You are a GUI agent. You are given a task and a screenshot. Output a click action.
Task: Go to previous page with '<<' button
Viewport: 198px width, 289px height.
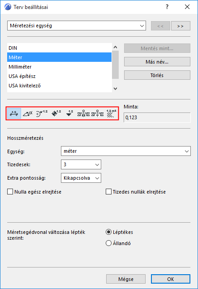[x=160, y=26]
